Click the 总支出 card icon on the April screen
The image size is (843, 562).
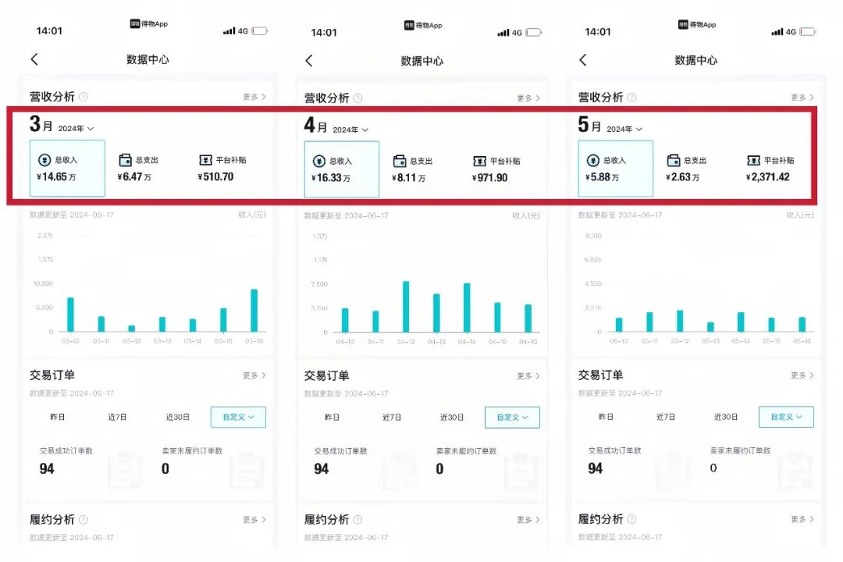click(400, 160)
